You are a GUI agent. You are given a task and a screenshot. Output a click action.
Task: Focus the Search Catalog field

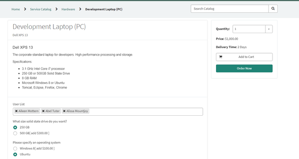230,8
